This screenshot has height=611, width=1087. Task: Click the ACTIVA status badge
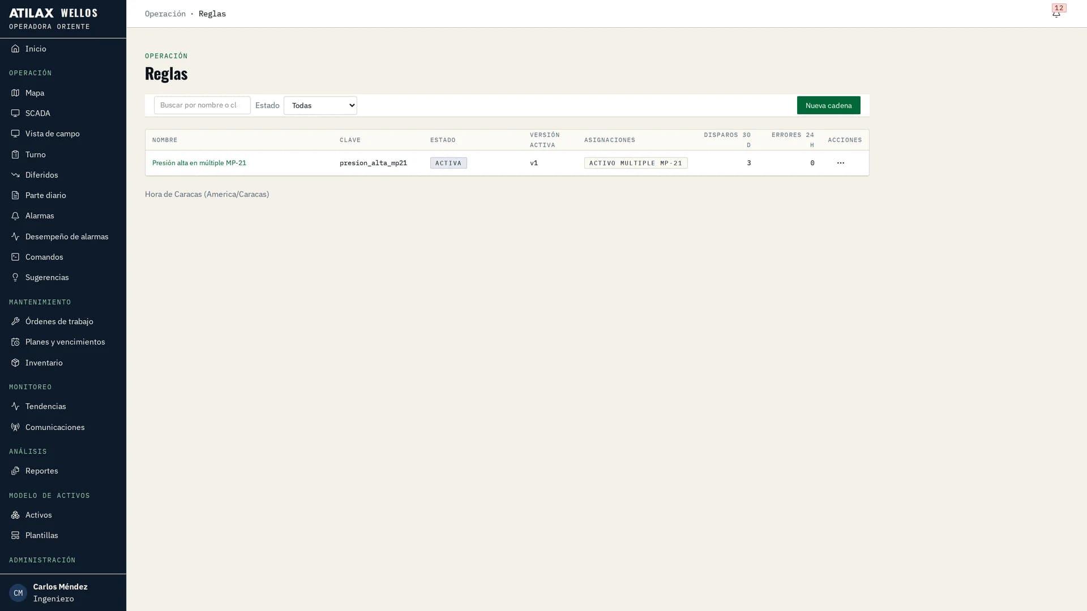tap(448, 163)
